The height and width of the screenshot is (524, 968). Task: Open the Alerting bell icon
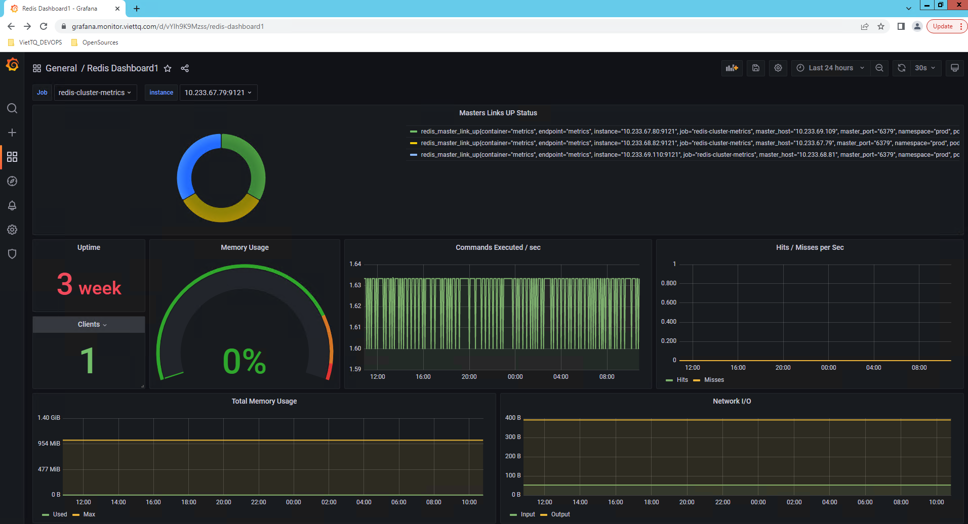coord(12,205)
